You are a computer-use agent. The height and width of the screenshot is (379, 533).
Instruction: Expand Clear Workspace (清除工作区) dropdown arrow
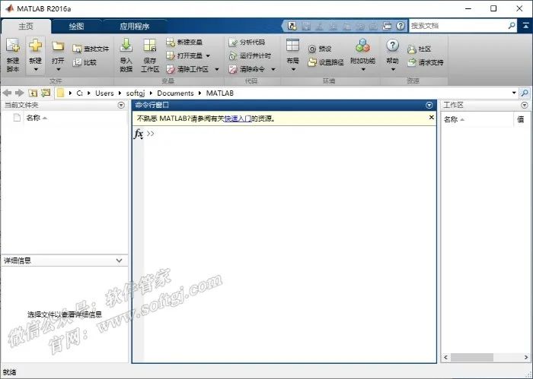tap(217, 69)
